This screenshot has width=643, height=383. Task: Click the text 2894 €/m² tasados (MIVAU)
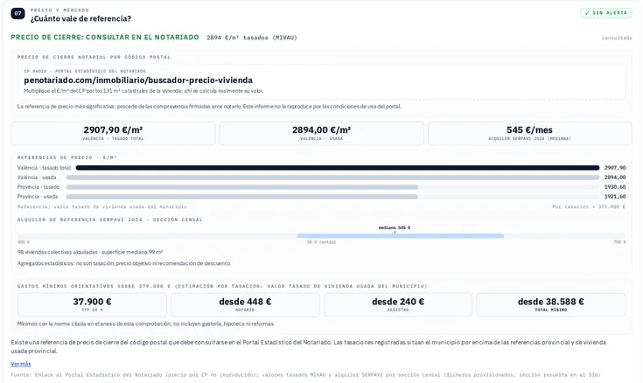(252, 38)
